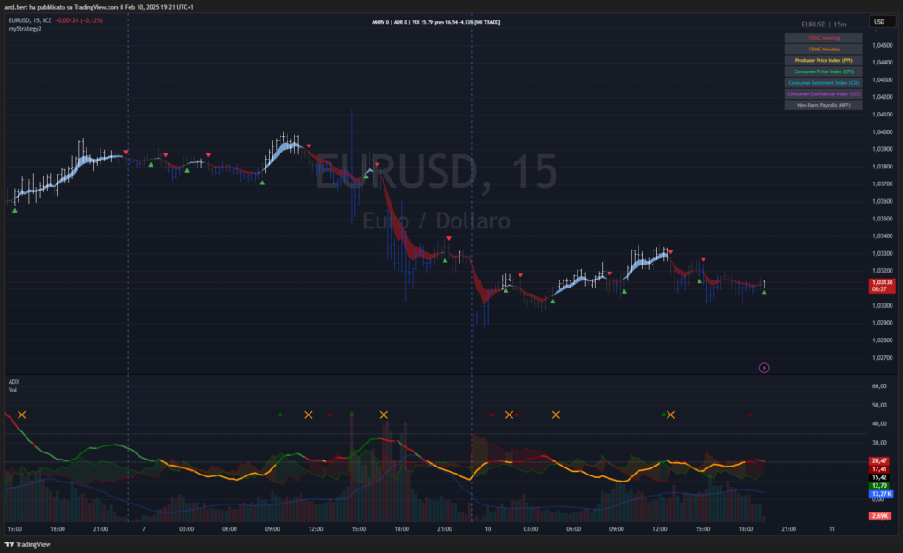Click the FOMC Minutes label
This screenshot has width=903, height=553.
pyautogui.click(x=824, y=49)
